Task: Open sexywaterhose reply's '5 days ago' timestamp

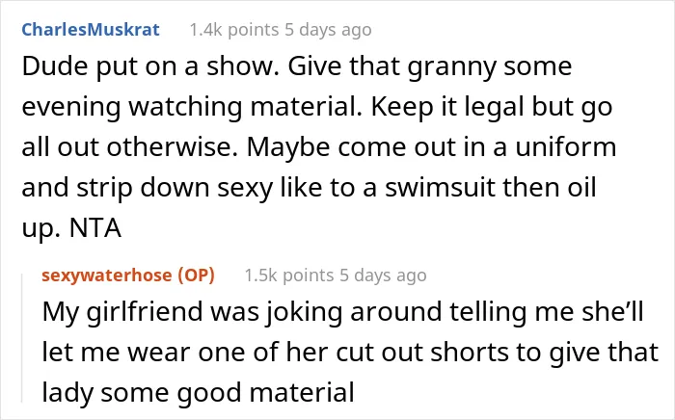Action: tap(383, 276)
